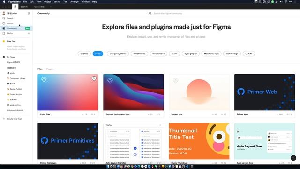Click the volume icon in the menu bar
300x169 pixels.
[281, 2]
